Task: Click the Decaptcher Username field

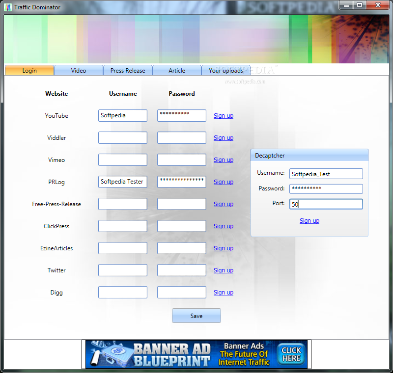Action: tap(326, 174)
